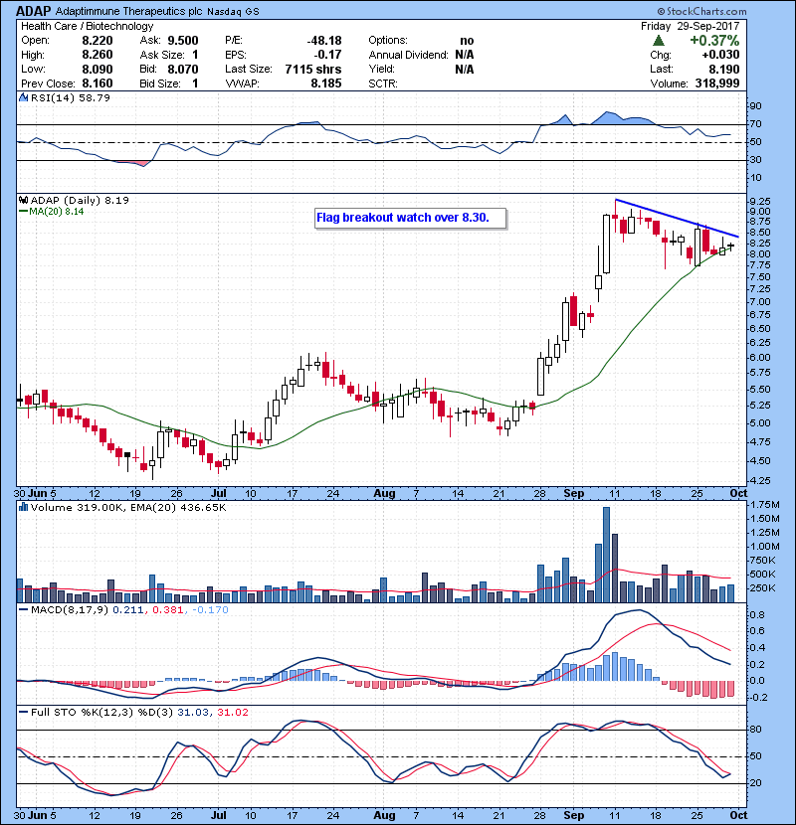Click the Last price 8.190
The image size is (796, 825).
pyautogui.click(x=723, y=69)
